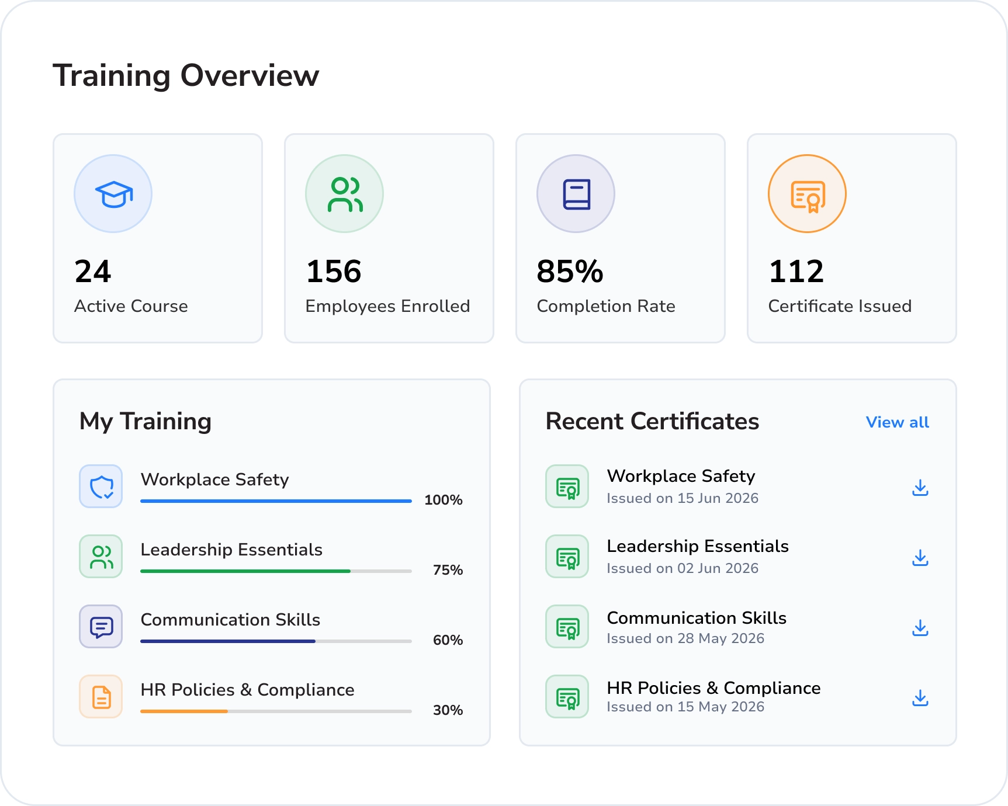Click the people icon beside Leadership Essentials training
The image size is (1008, 806).
(x=101, y=557)
